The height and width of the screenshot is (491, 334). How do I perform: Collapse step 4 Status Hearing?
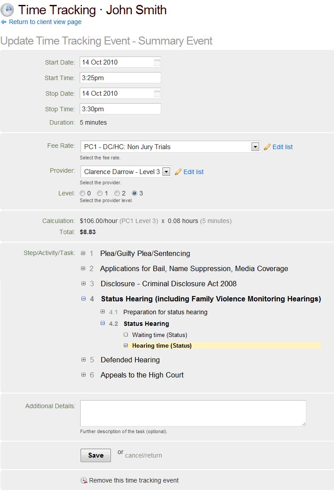tap(83, 299)
